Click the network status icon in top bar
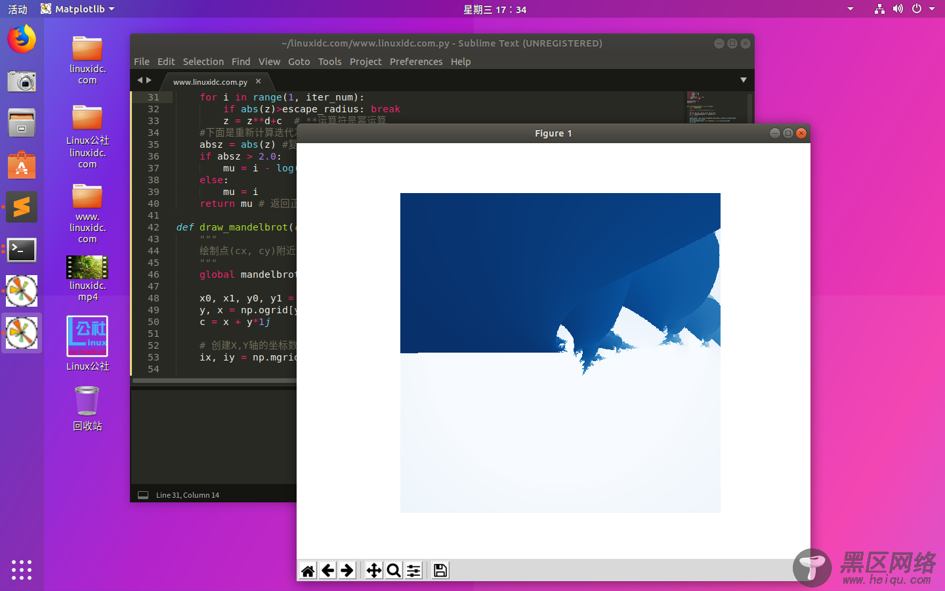 pos(879,9)
